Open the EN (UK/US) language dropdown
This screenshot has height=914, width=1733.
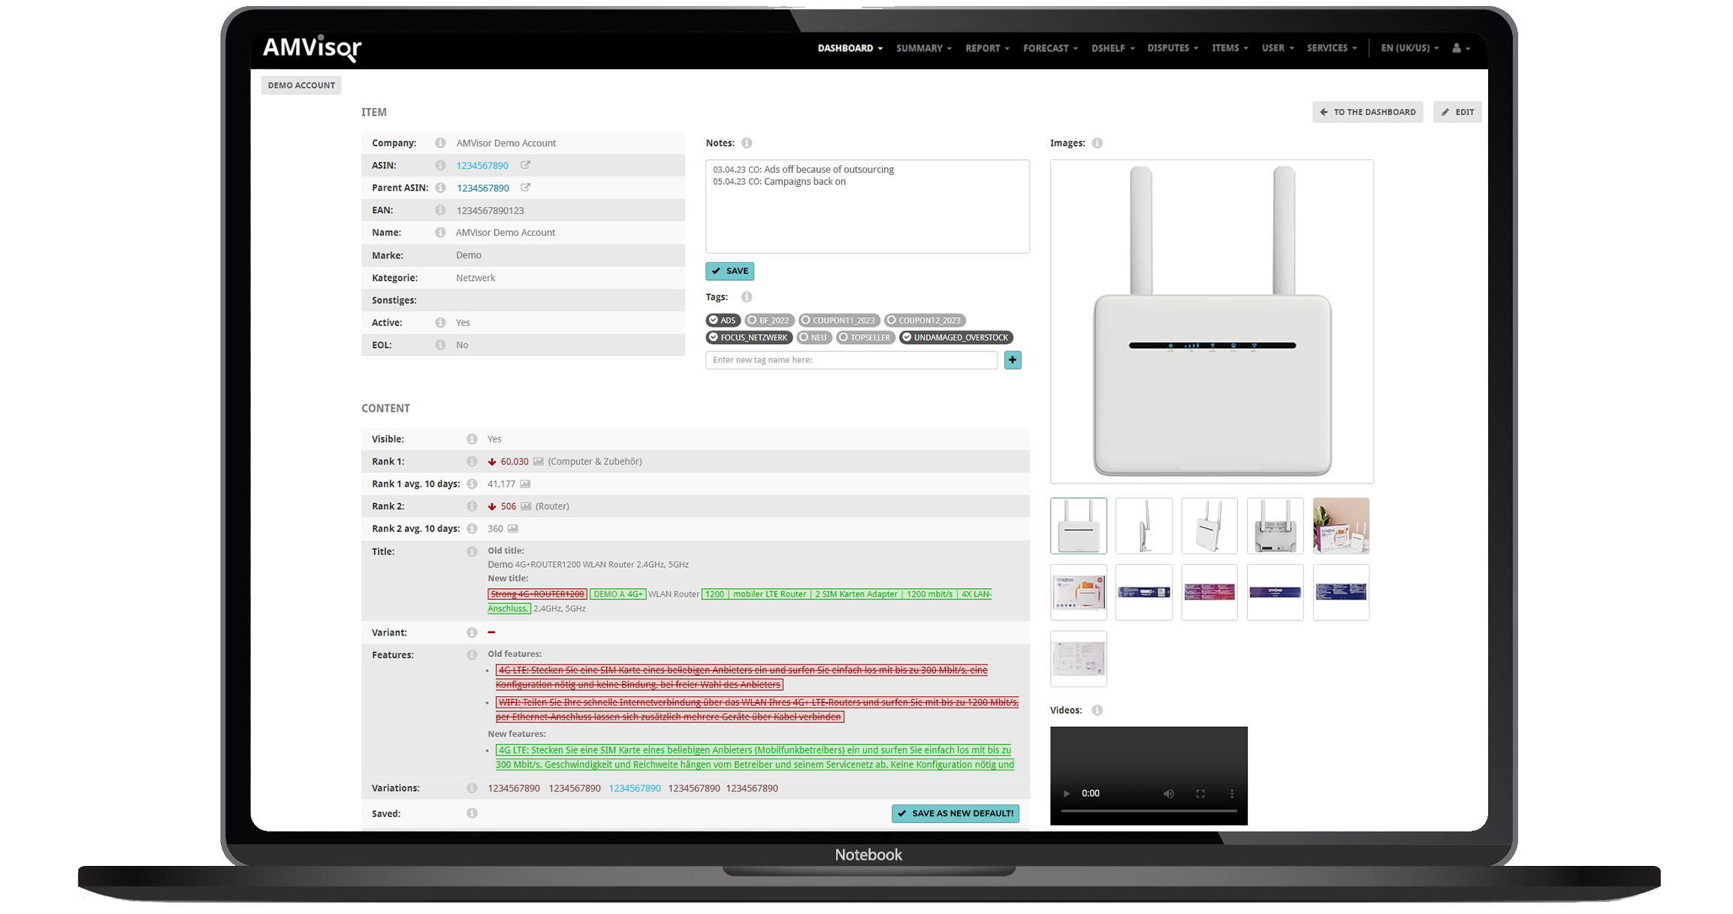coord(1409,48)
